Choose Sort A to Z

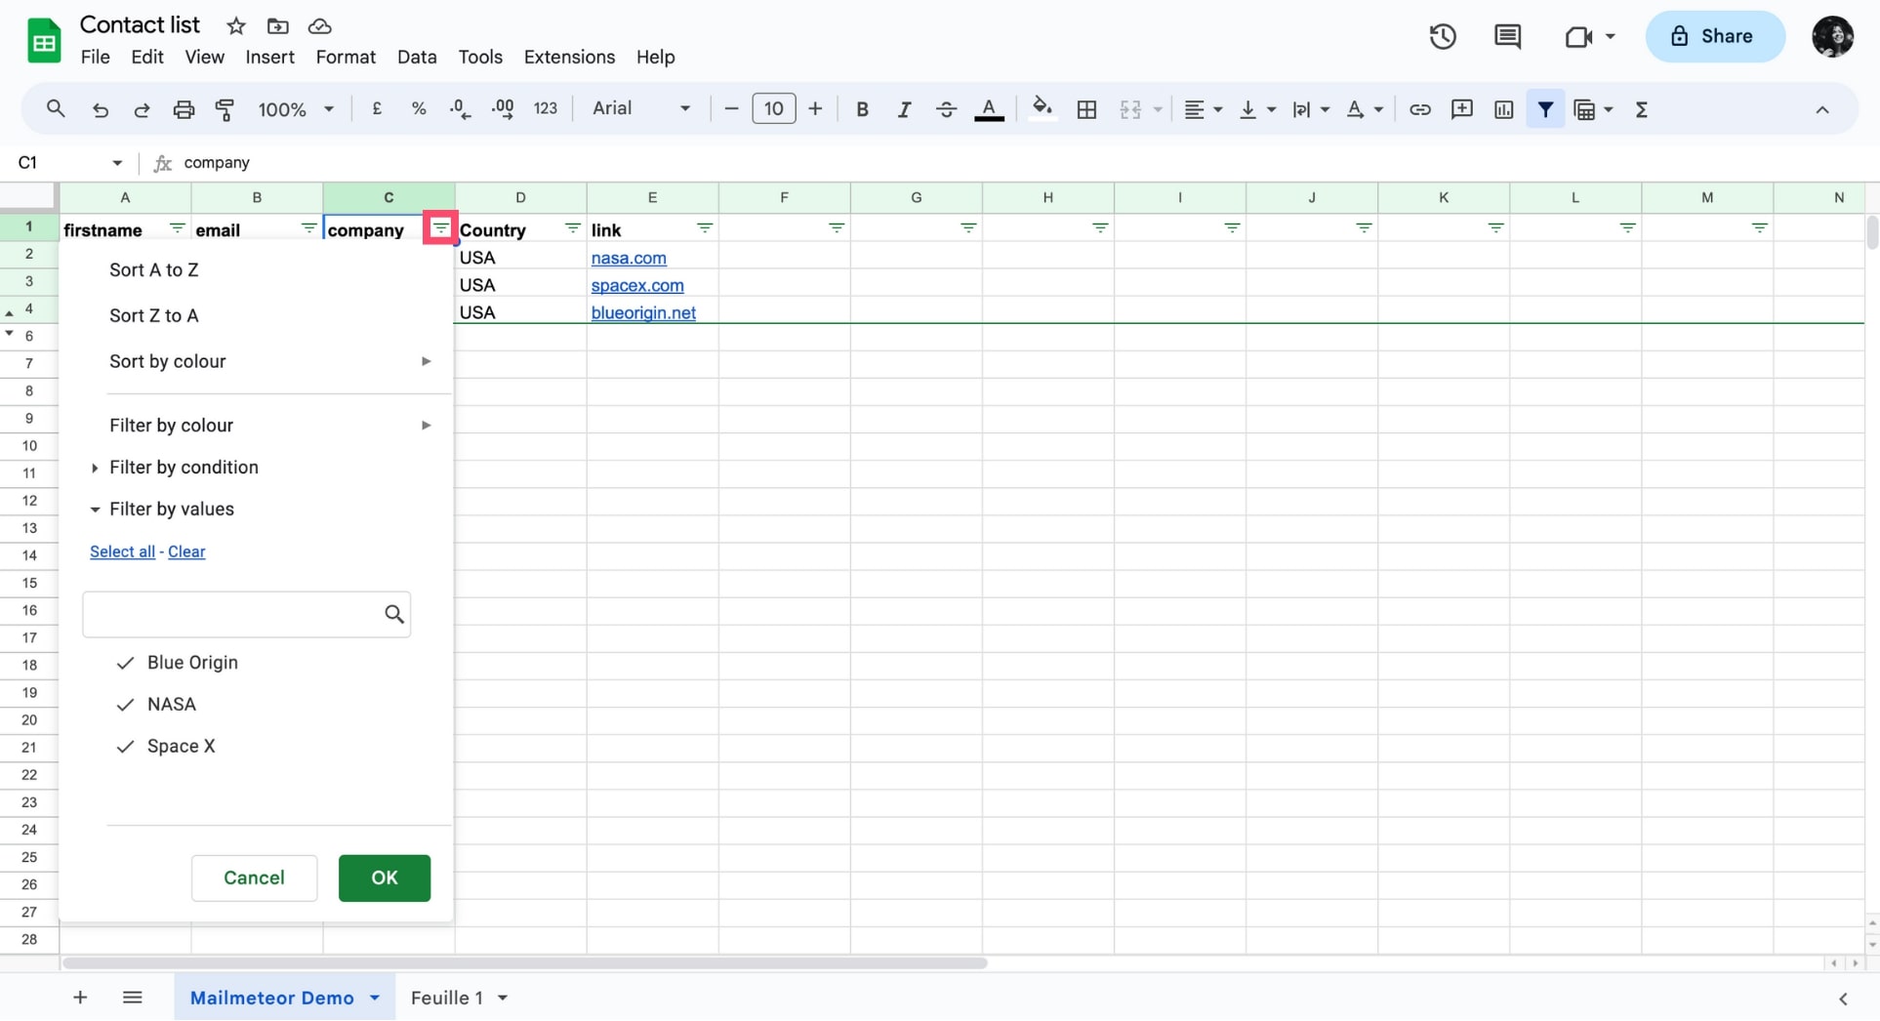[x=154, y=269]
